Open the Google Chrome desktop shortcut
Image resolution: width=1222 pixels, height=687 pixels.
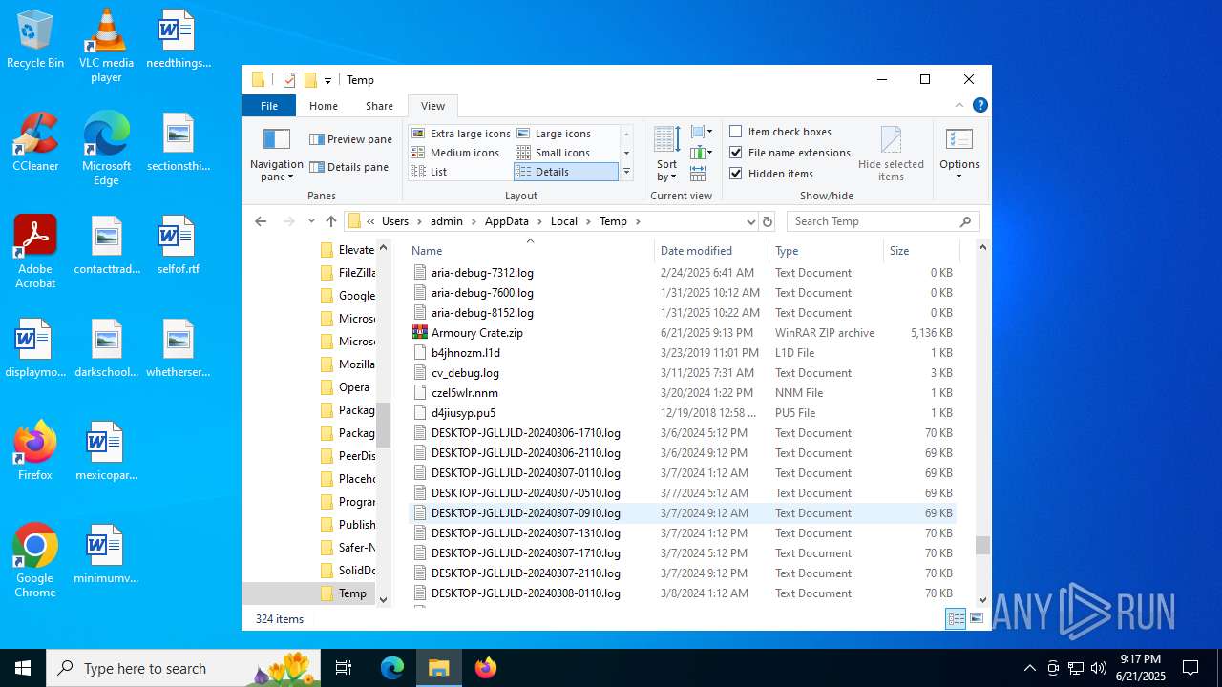[x=35, y=561]
